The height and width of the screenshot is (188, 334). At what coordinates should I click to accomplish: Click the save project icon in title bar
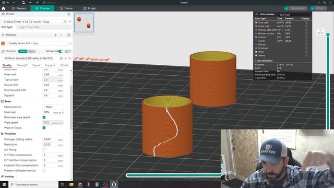pyautogui.click(x=23, y=2)
